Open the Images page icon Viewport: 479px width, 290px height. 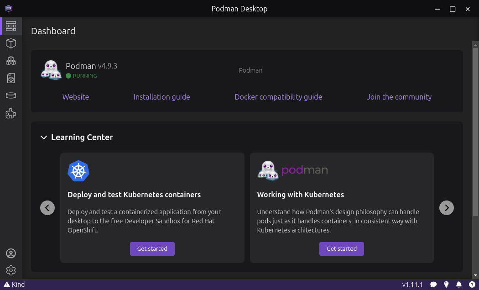point(11,78)
